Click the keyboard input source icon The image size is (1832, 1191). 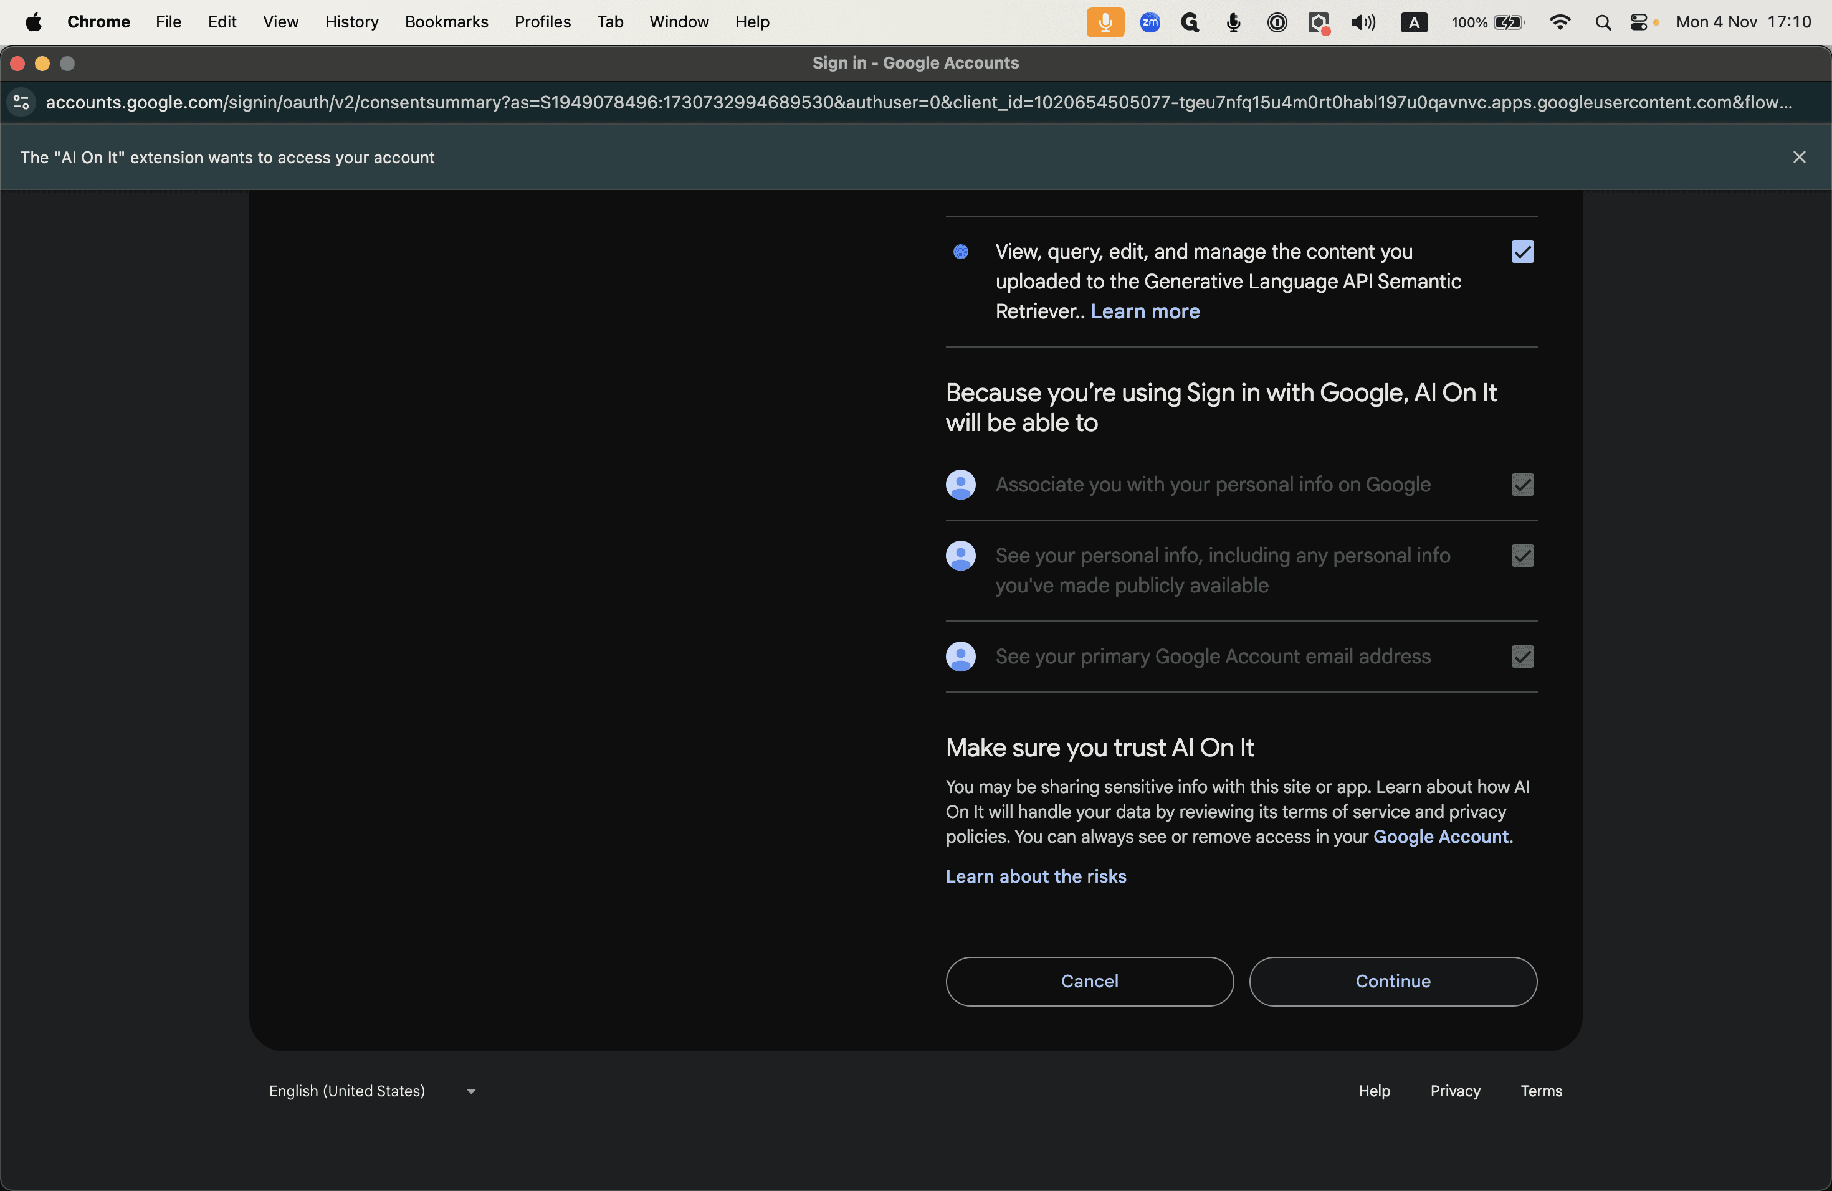(x=1413, y=22)
